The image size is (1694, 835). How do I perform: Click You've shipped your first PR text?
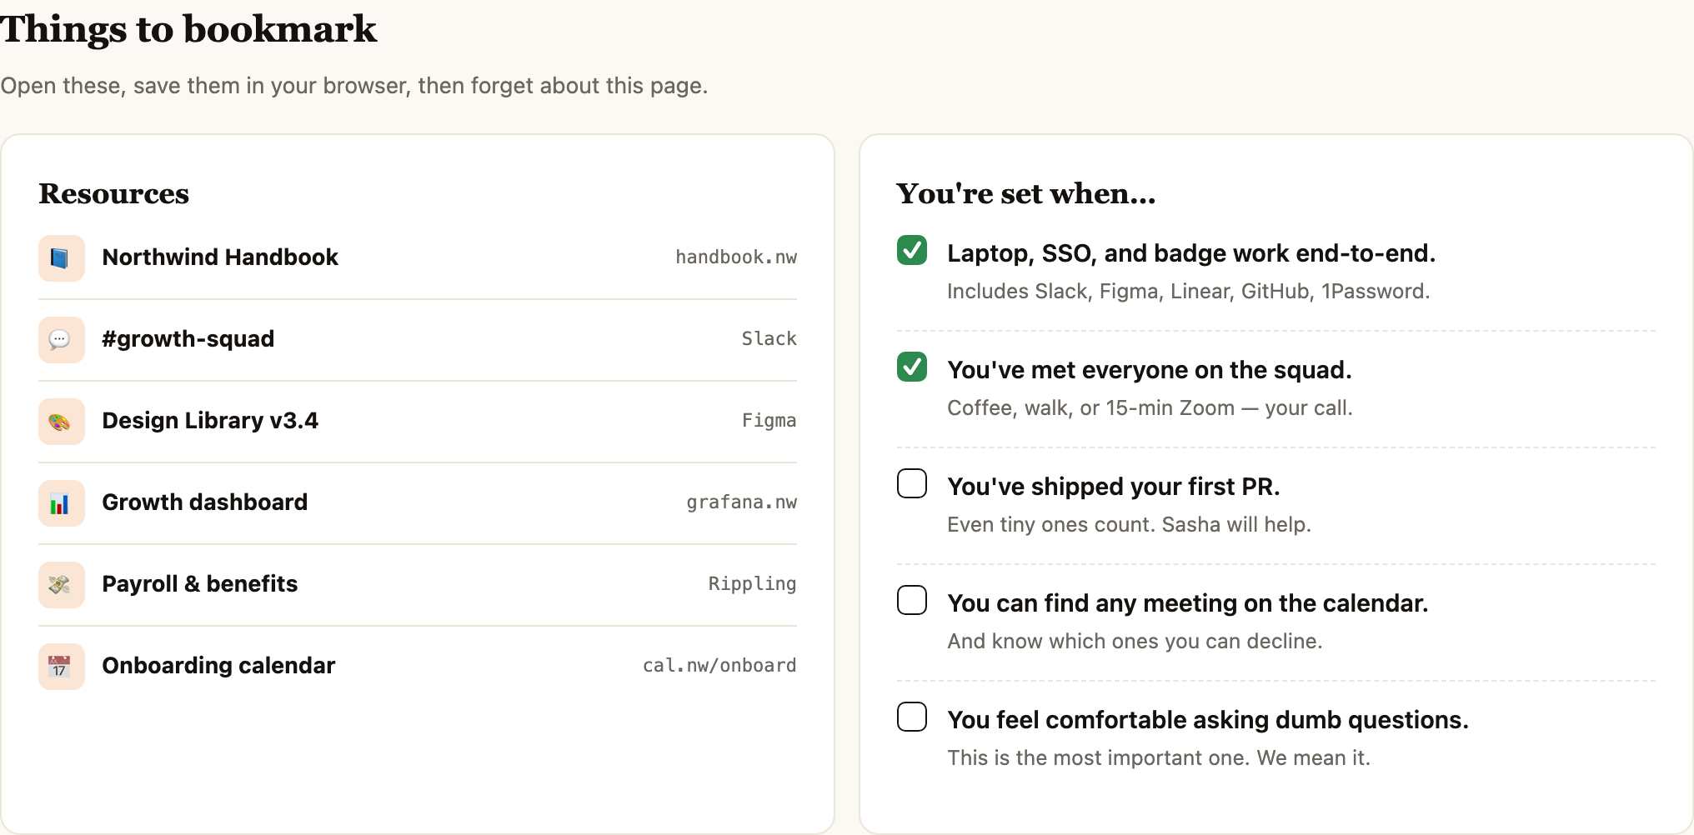point(1114,487)
